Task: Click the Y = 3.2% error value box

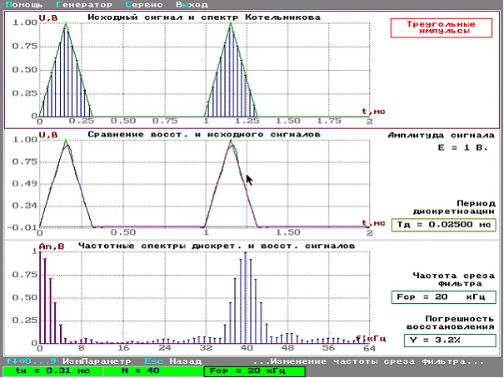Action: click(442, 339)
